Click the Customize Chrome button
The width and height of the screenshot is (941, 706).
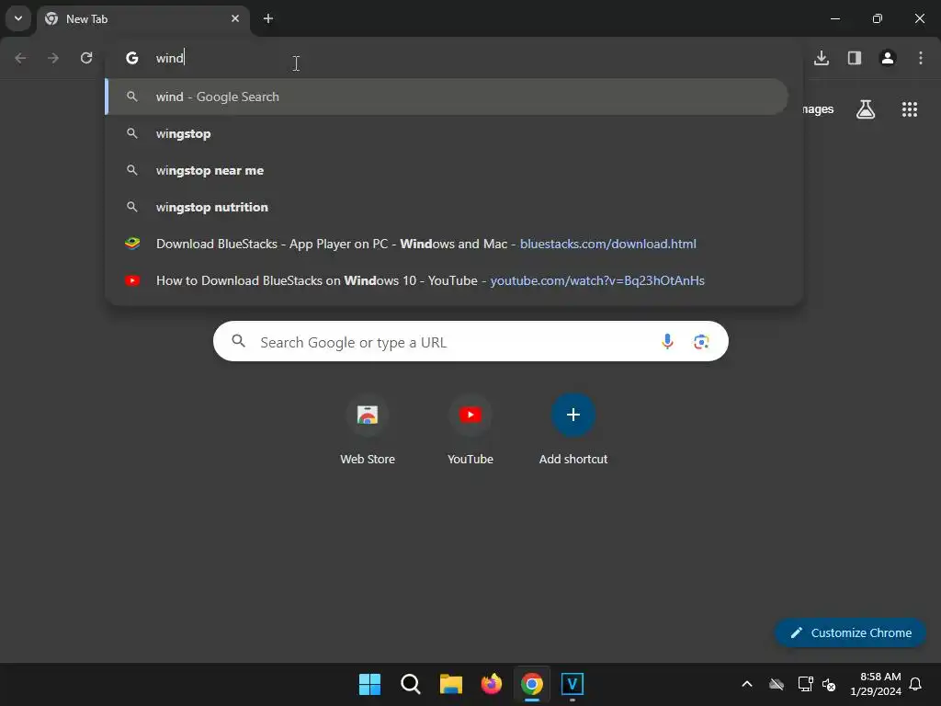tap(850, 632)
